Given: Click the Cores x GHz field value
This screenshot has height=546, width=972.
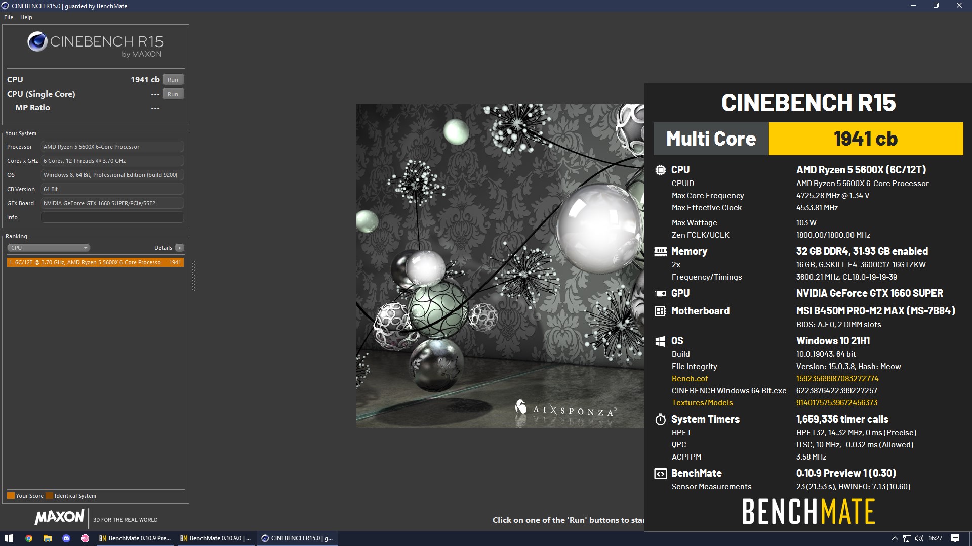Looking at the screenshot, I should coord(112,161).
